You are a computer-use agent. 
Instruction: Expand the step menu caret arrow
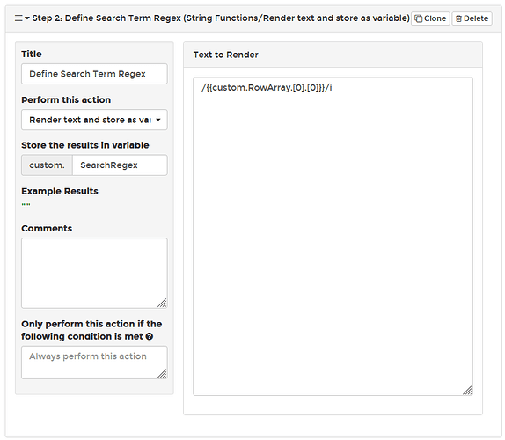tap(27, 18)
